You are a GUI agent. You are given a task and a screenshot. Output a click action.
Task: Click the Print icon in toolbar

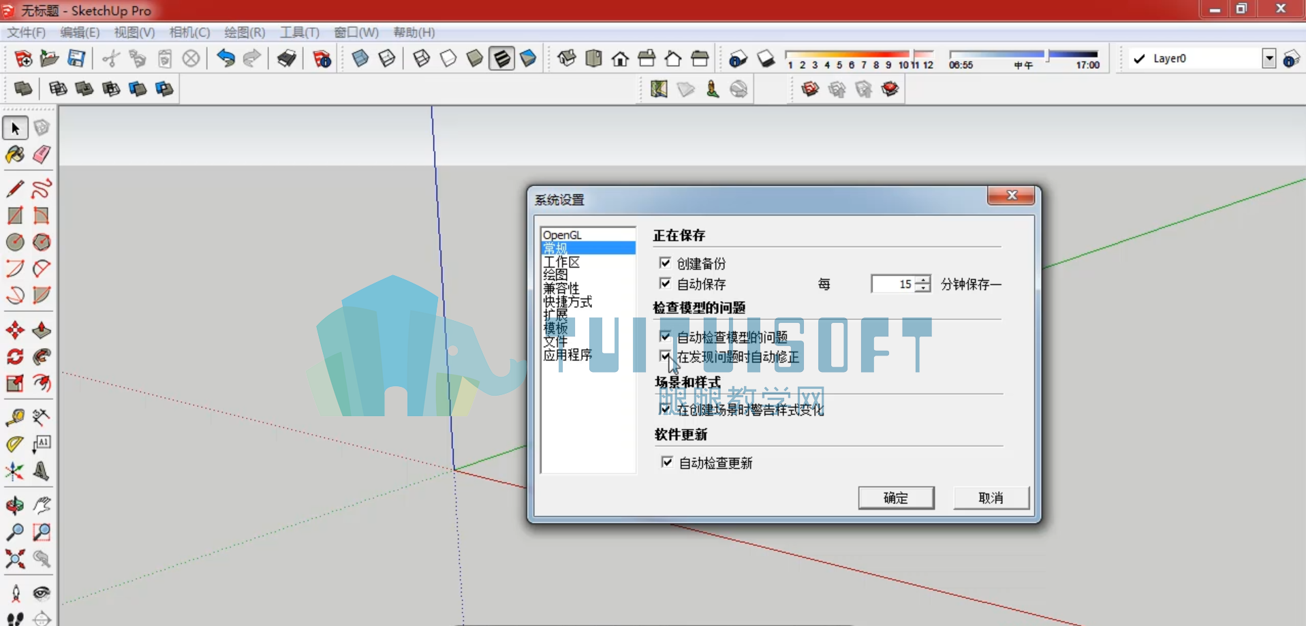point(287,59)
